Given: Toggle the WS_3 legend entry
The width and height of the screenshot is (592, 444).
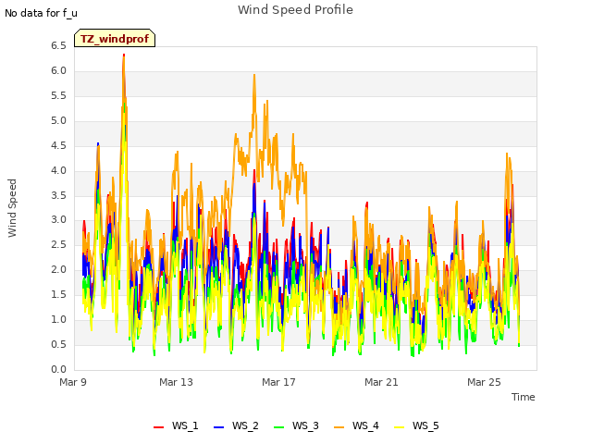Looking at the screenshot, I should [x=296, y=425].
